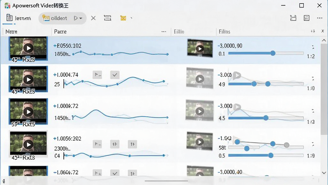The height and width of the screenshot is (185, 328).
Task: Play the preview thumbnail in the +1.0056:202 row
Action: [x=200, y=142]
